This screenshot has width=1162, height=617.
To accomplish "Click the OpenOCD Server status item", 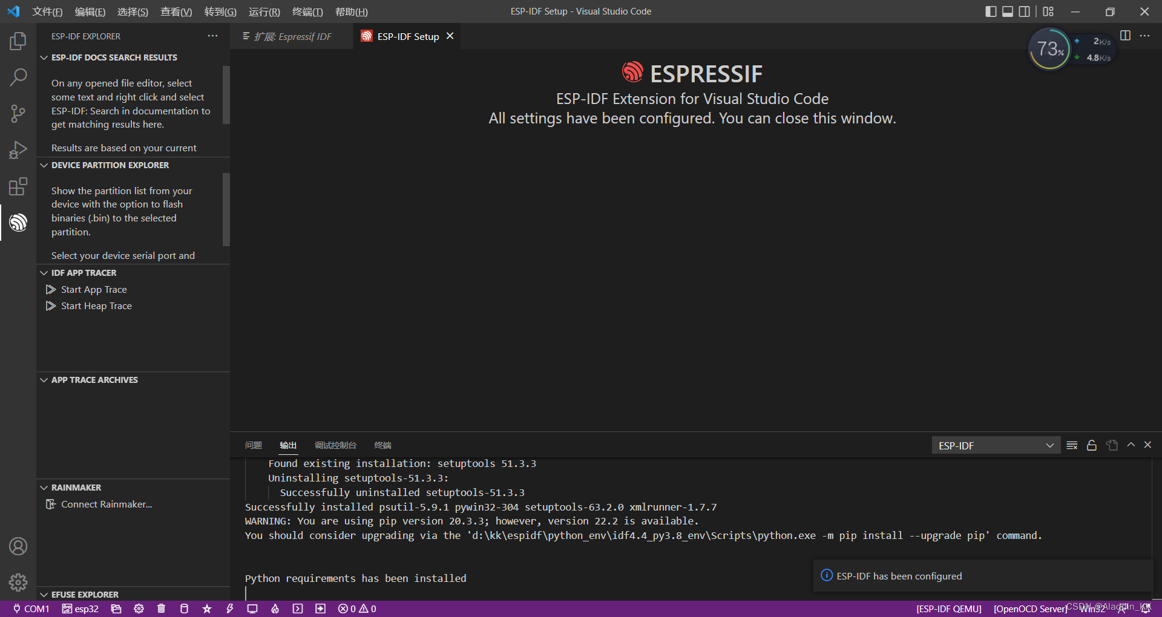I will (1030, 609).
